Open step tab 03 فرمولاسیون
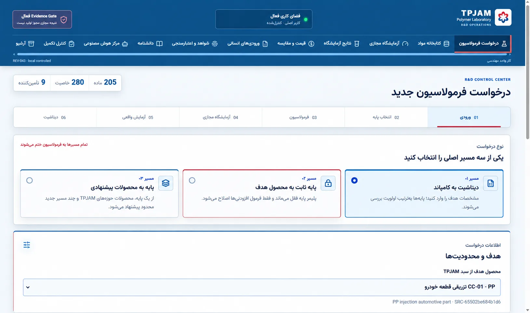 point(303,117)
